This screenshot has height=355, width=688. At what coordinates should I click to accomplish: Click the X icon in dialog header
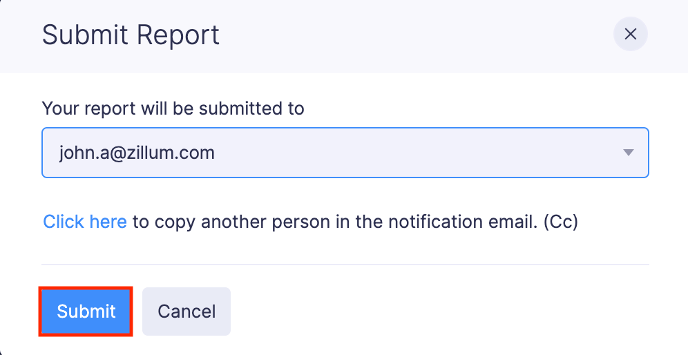(x=630, y=35)
